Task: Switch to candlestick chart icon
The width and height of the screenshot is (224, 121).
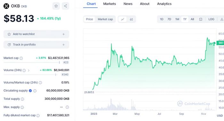Action: point(131,19)
